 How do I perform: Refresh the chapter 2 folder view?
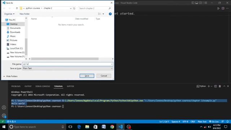tap(74, 8)
